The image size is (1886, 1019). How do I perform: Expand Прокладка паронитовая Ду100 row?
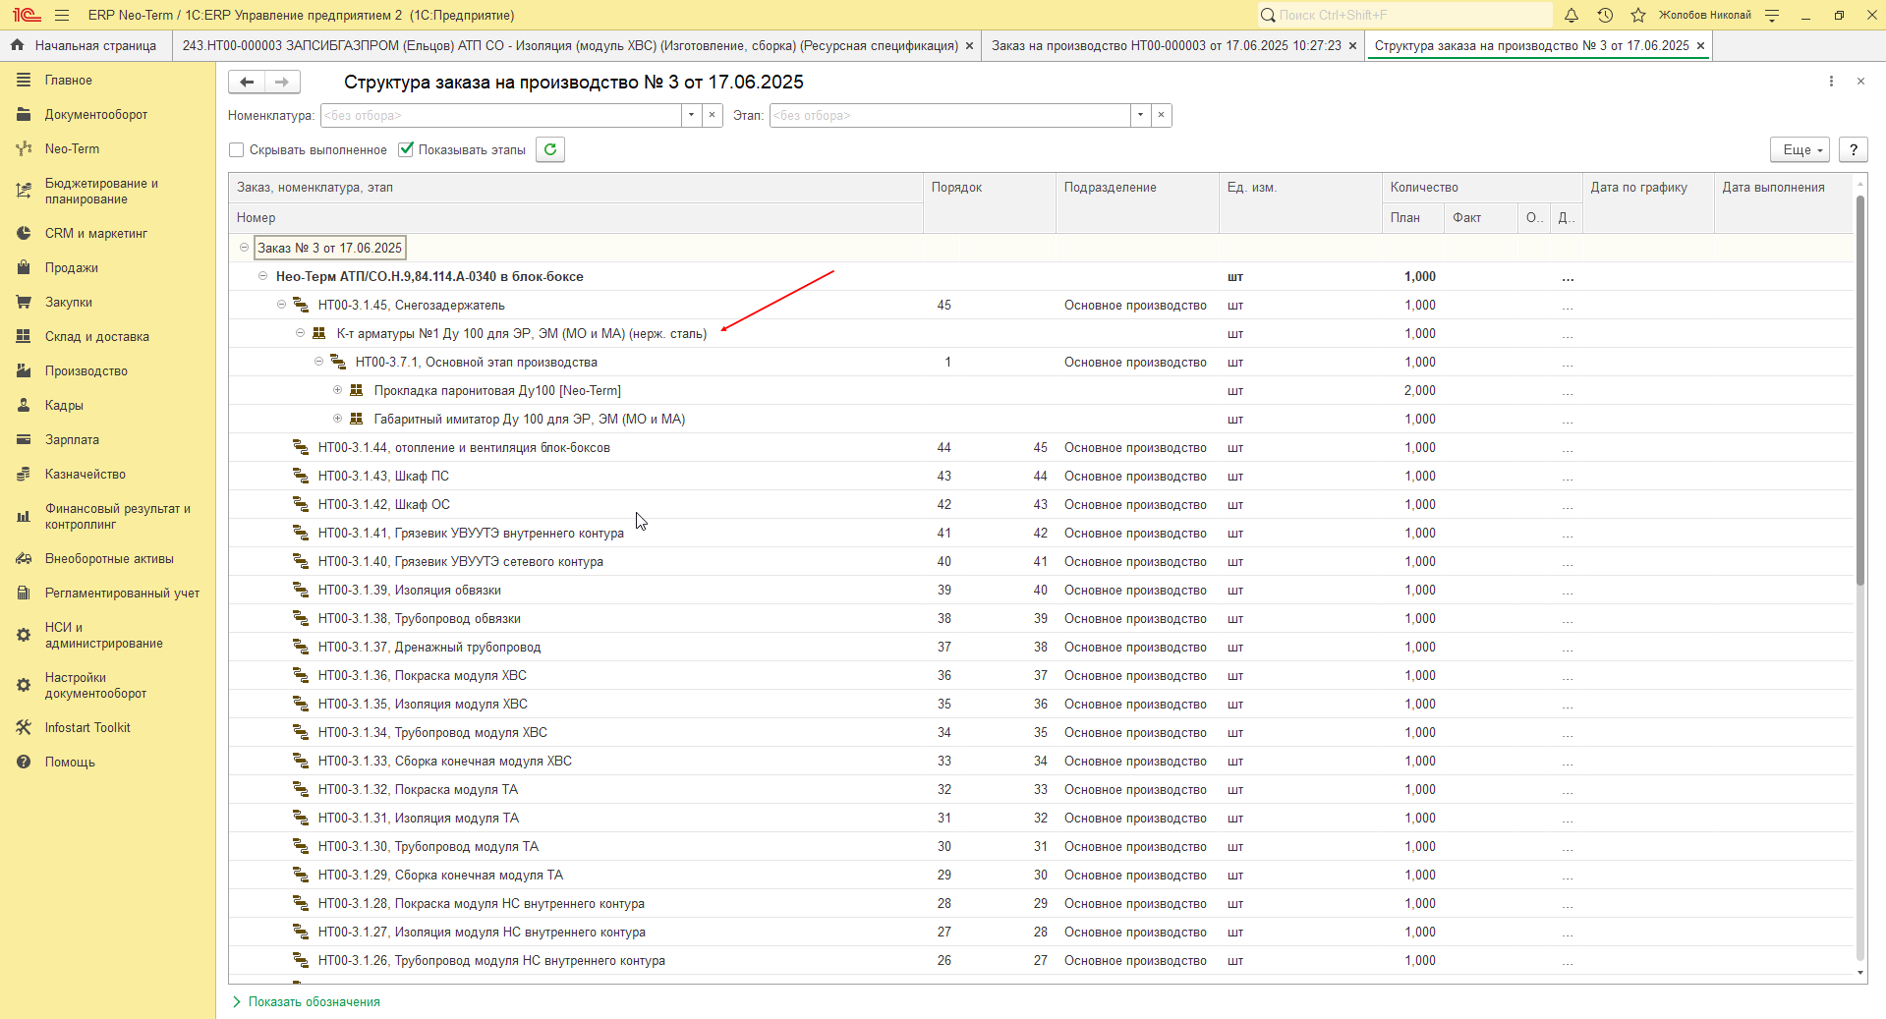(x=337, y=390)
